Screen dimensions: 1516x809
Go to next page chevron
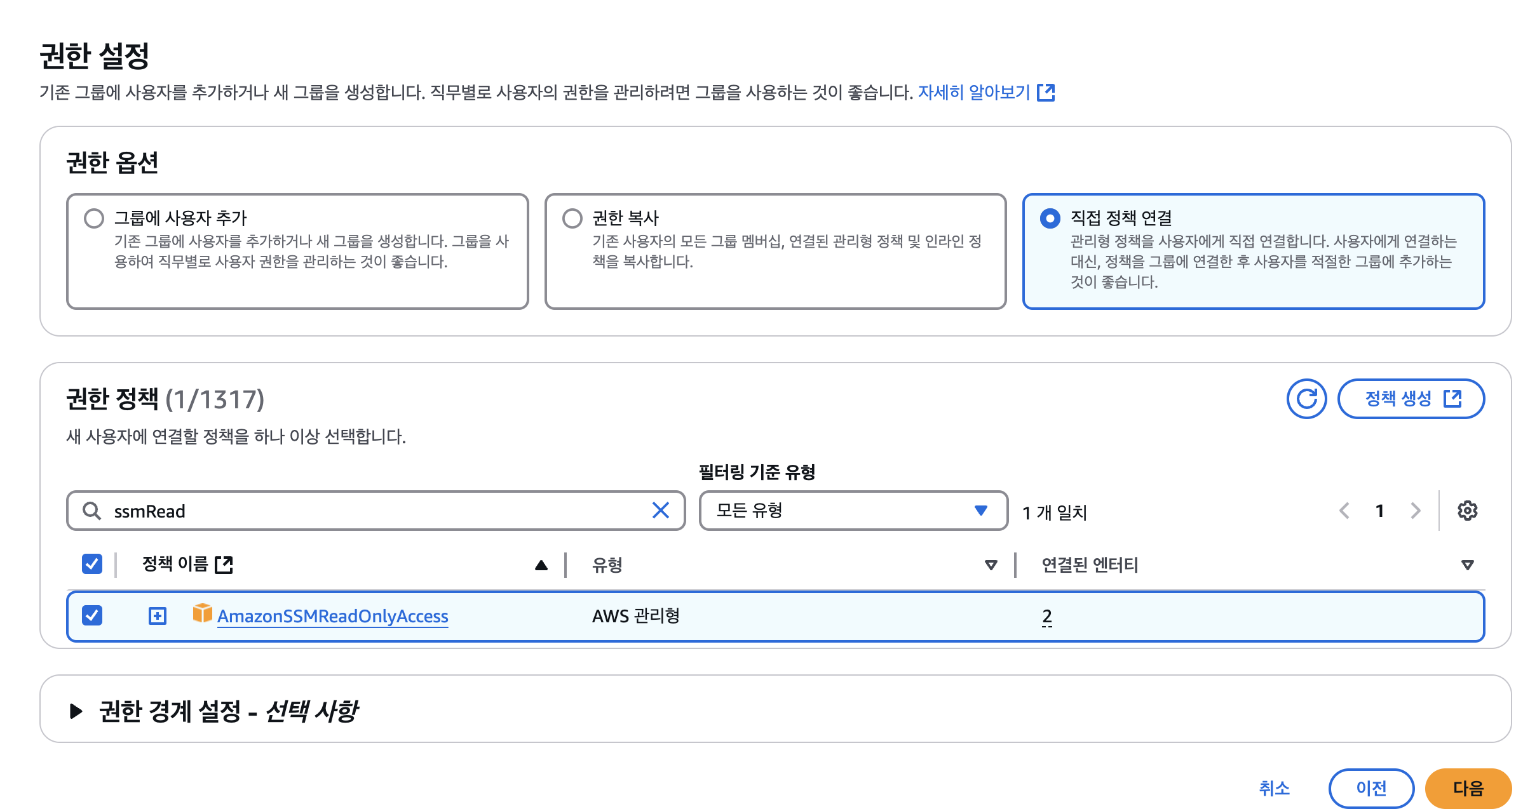[x=1415, y=511]
